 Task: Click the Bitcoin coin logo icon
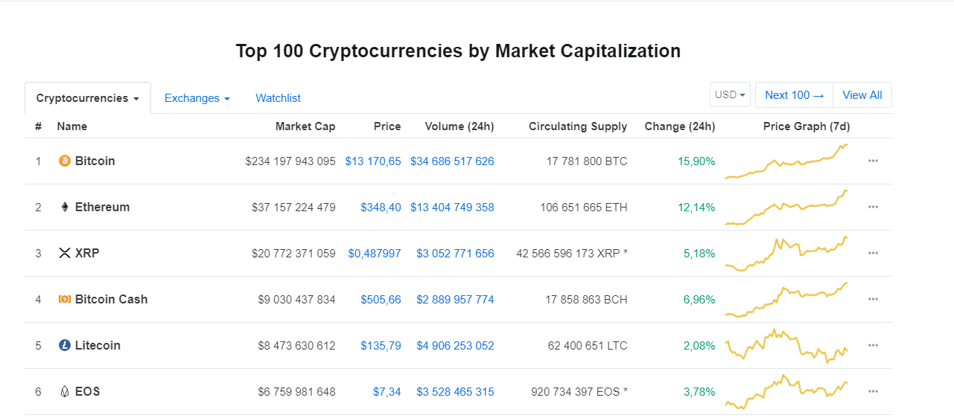point(65,161)
